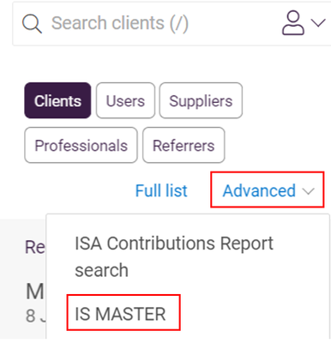Switch to the Suppliers tab
The image size is (331, 343).
click(x=201, y=100)
